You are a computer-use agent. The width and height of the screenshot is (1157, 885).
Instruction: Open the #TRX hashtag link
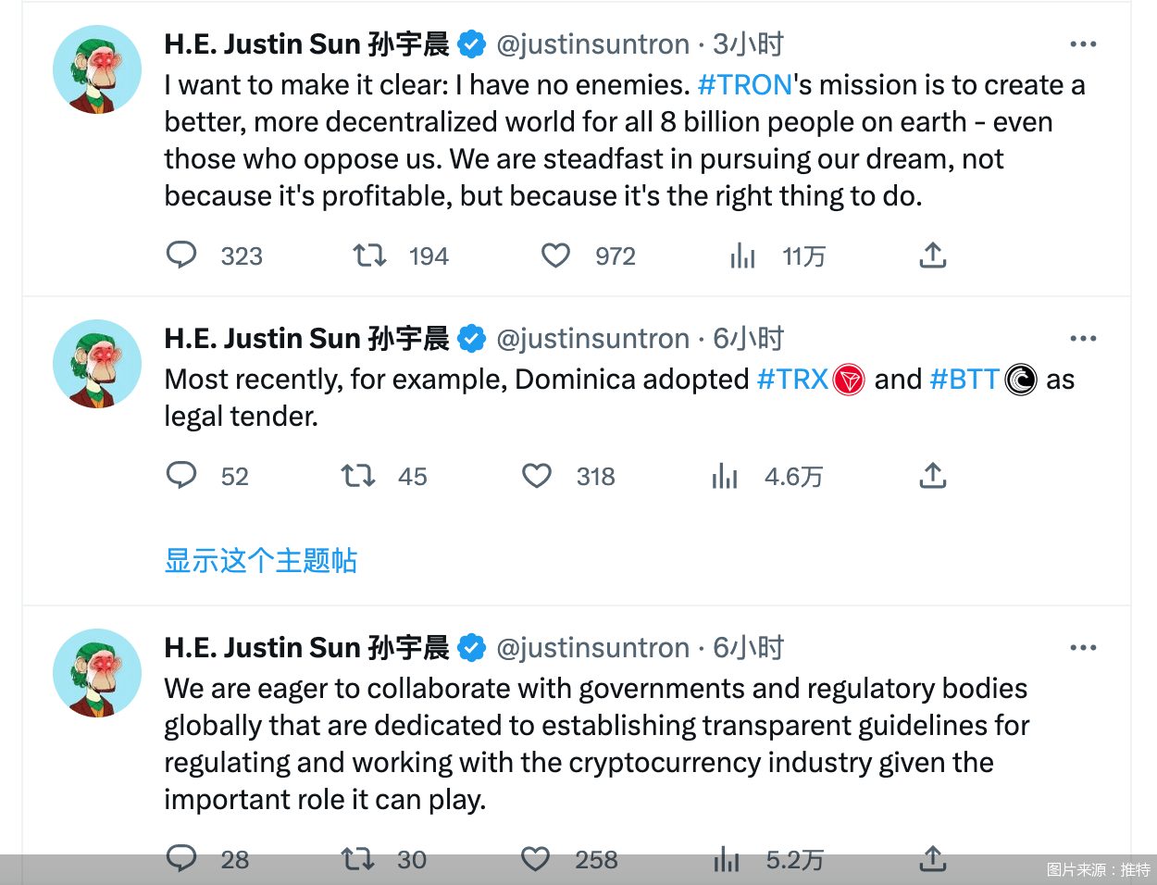[792, 380]
